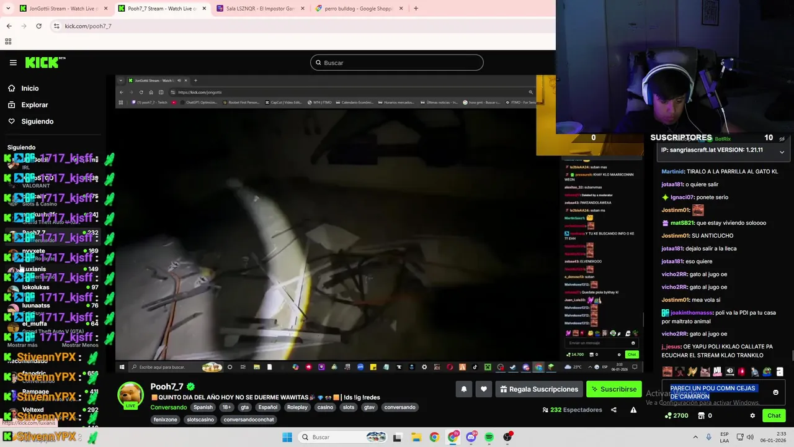Image resolution: width=794 pixels, height=447 pixels.
Task: Close the Pooh7_7 Stream tab
Action: tap(204, 9)
